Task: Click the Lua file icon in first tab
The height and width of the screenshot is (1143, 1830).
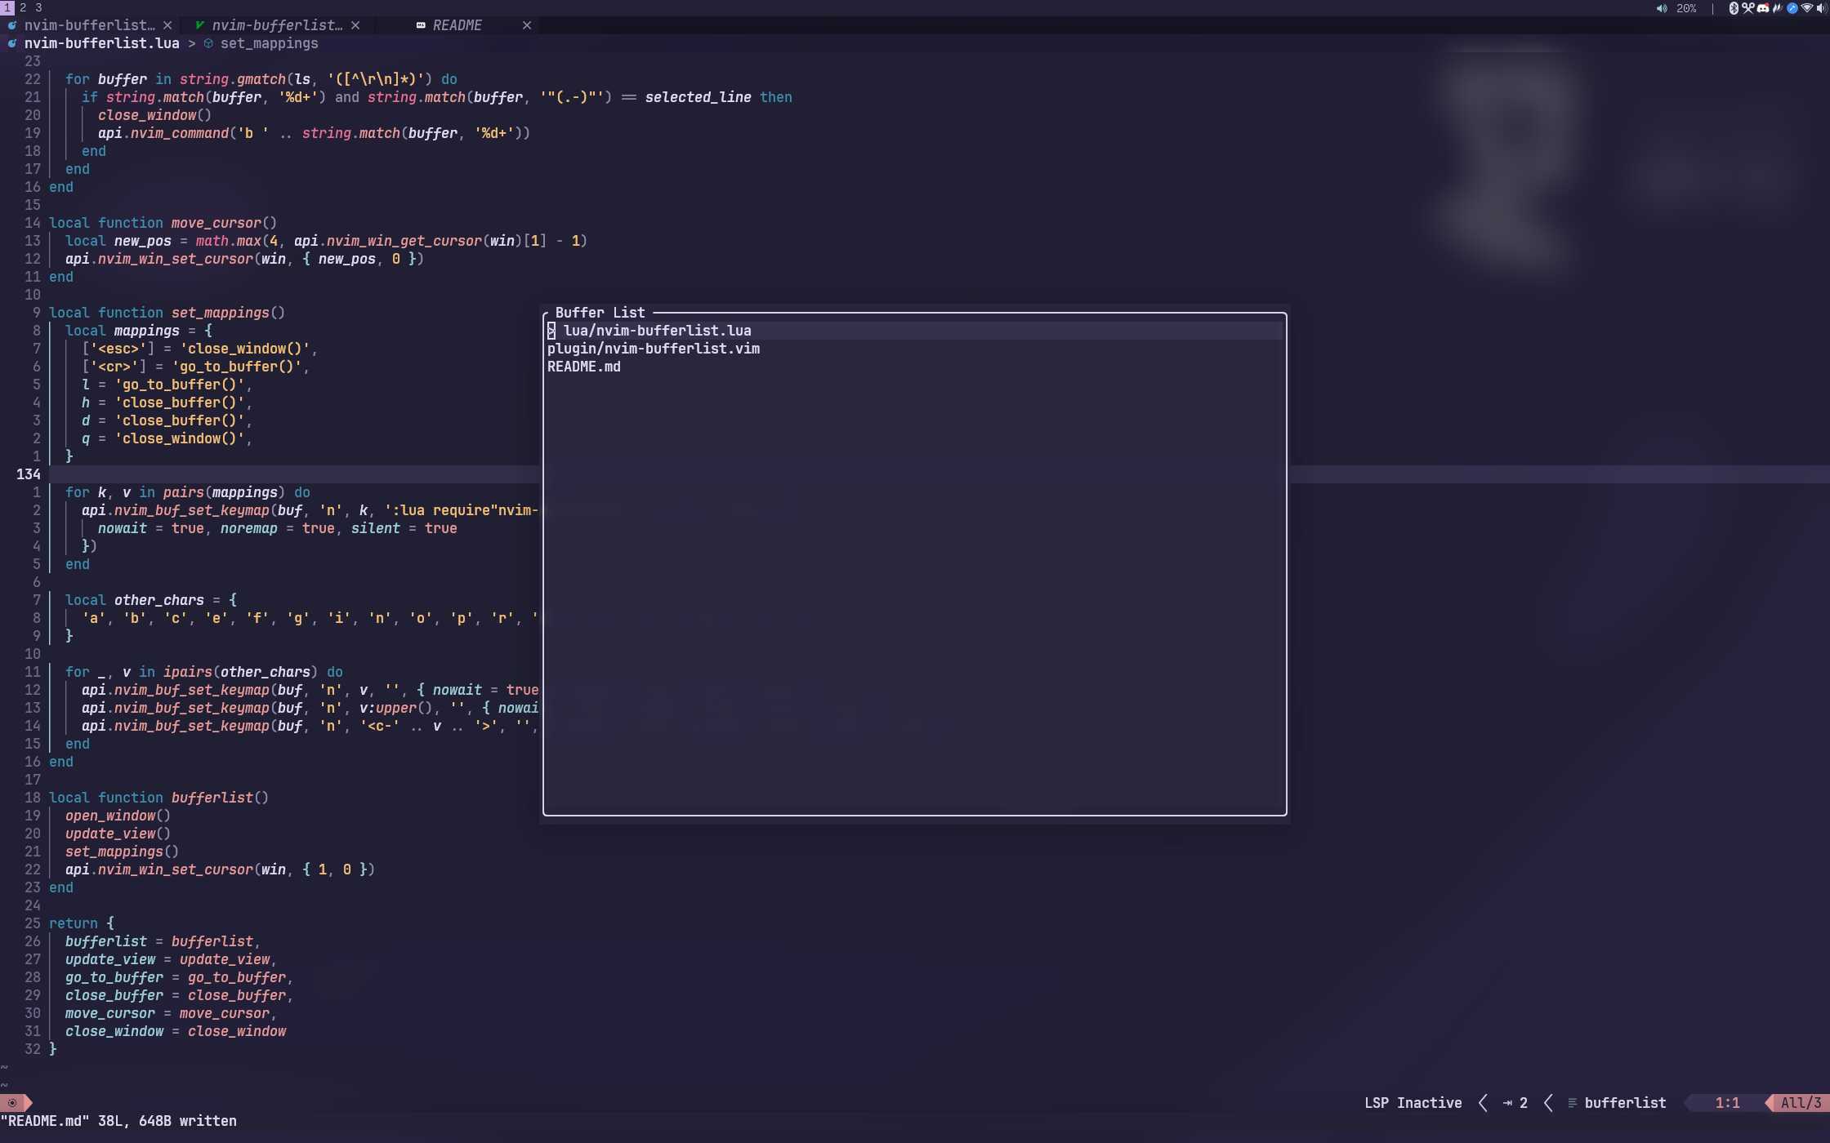Action: point(11,25)
